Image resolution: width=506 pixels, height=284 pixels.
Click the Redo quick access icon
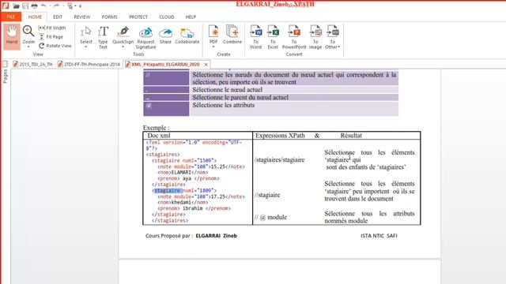click(x=56, y=6)
